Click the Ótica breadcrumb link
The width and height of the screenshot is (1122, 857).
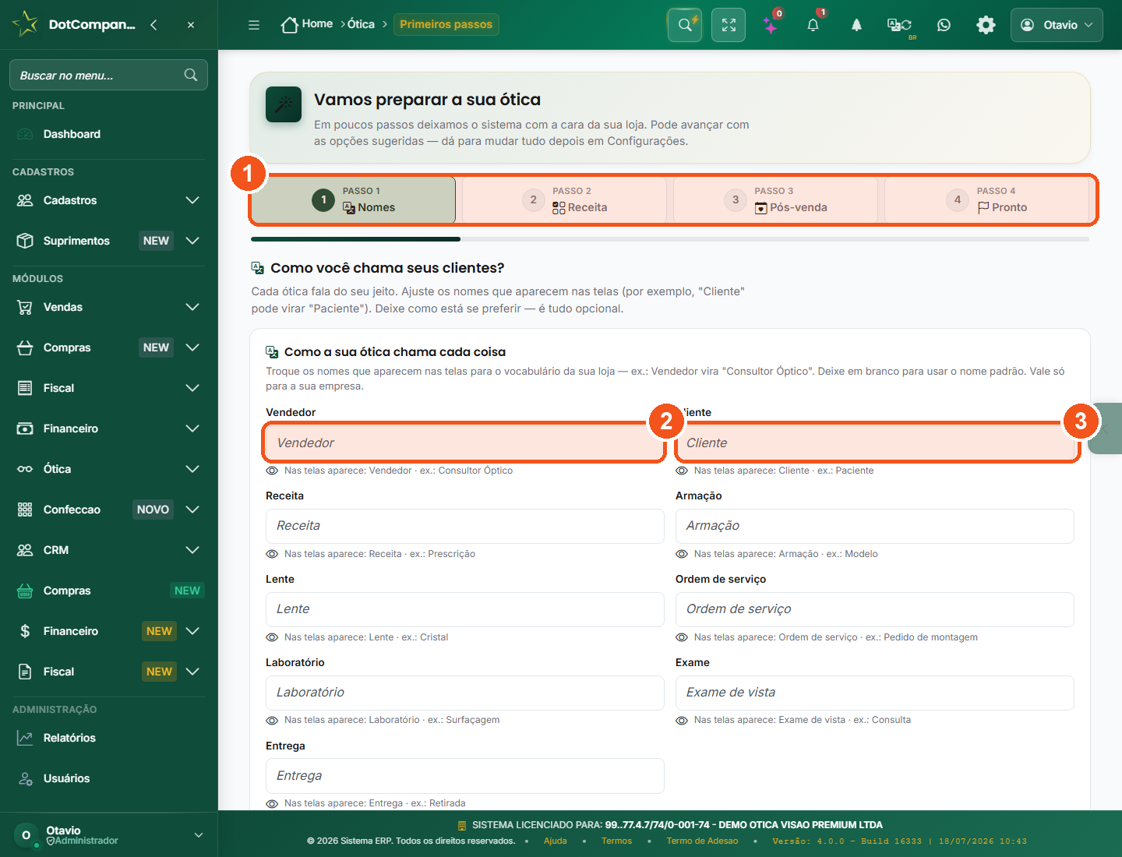[361, 24]
